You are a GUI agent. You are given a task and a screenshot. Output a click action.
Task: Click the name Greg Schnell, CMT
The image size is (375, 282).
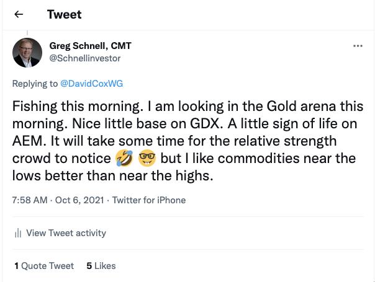click(90, 46)
